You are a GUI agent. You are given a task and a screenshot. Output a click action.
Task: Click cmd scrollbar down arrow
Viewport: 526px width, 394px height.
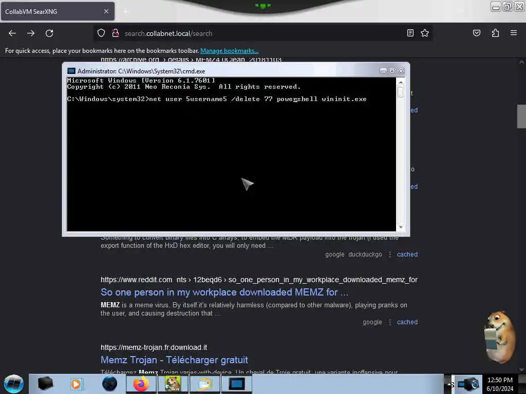click(401, 227)
